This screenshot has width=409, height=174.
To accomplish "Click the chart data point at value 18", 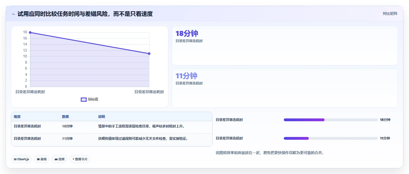I will pyautogui.click(x=30, y=33).
